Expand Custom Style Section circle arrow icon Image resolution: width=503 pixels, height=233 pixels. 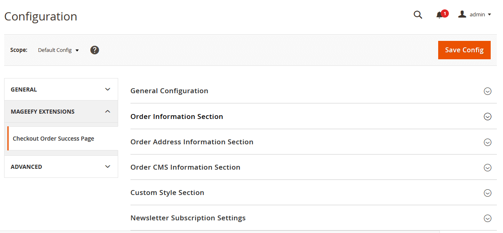click(x=487, y=193)
